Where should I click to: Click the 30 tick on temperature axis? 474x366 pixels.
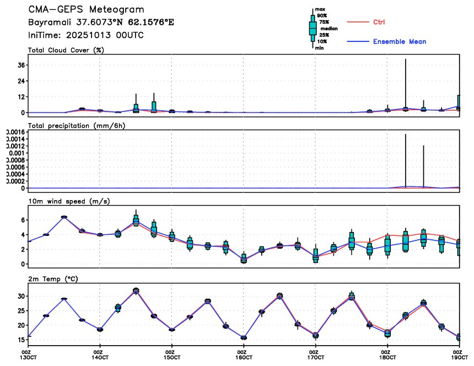21,296
